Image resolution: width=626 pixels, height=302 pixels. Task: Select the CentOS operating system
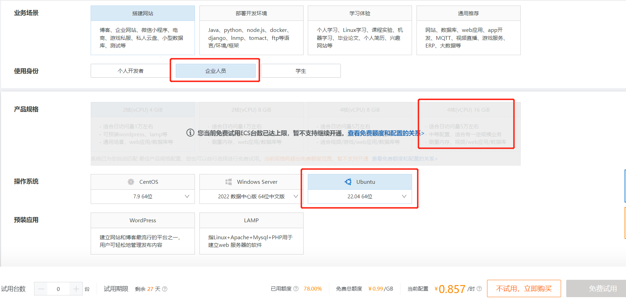tap(143, 182)
